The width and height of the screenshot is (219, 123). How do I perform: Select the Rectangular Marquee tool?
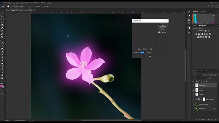(x=2, y=16)
